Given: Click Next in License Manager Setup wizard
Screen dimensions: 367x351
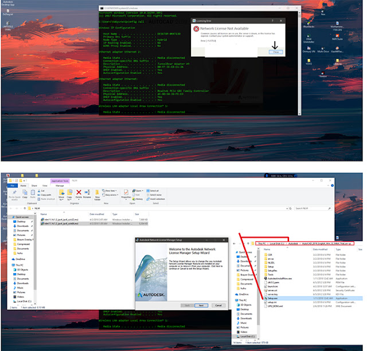Looking at the screenshot, I should pos(201,305).
